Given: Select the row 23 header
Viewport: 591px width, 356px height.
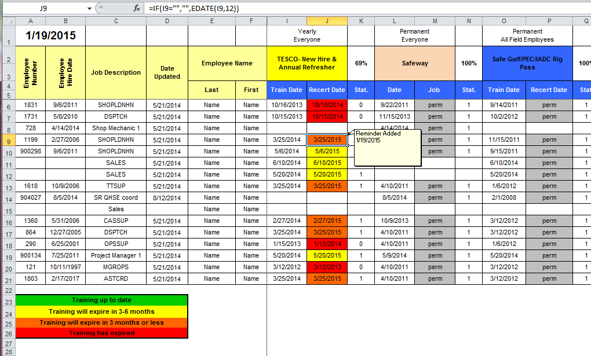Looking at the screenshot, I should coord(8,302).
